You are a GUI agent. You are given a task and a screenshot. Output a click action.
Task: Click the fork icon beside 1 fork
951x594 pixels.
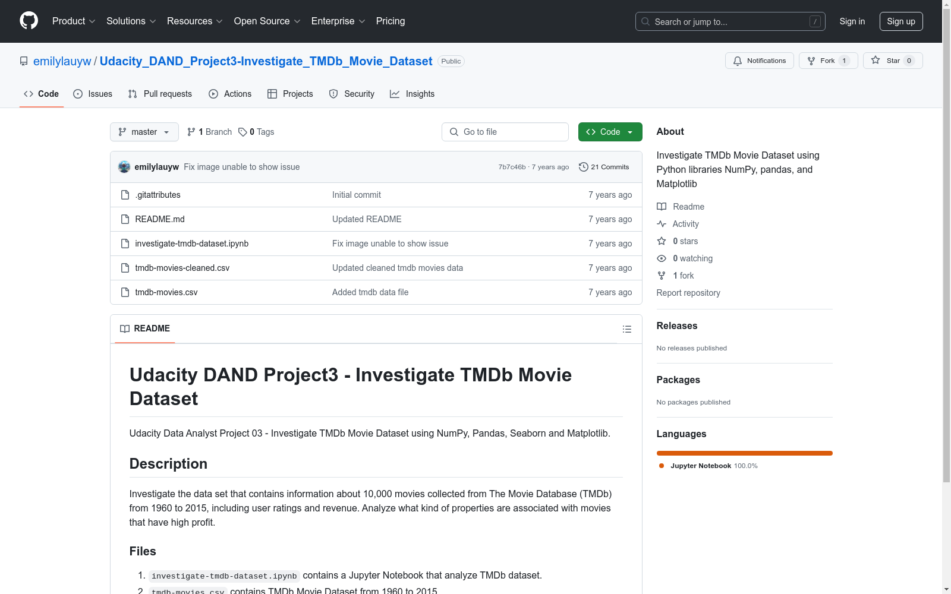(662, 276)
